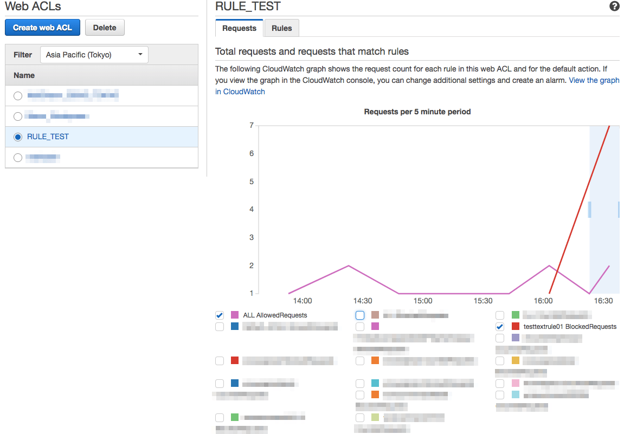624x434 pixels.
Task: Click the Name column header
Action: (24, 75)
